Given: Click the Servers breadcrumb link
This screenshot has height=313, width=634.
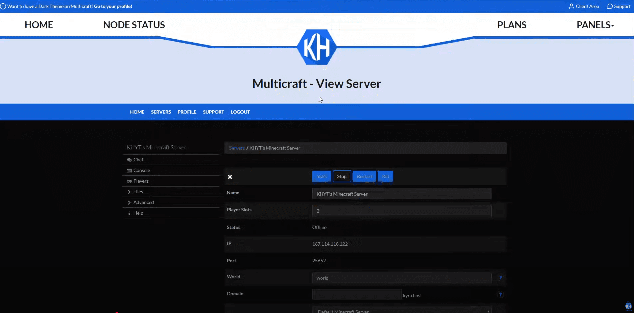Looking at the screenshot, I should point(237,148).
